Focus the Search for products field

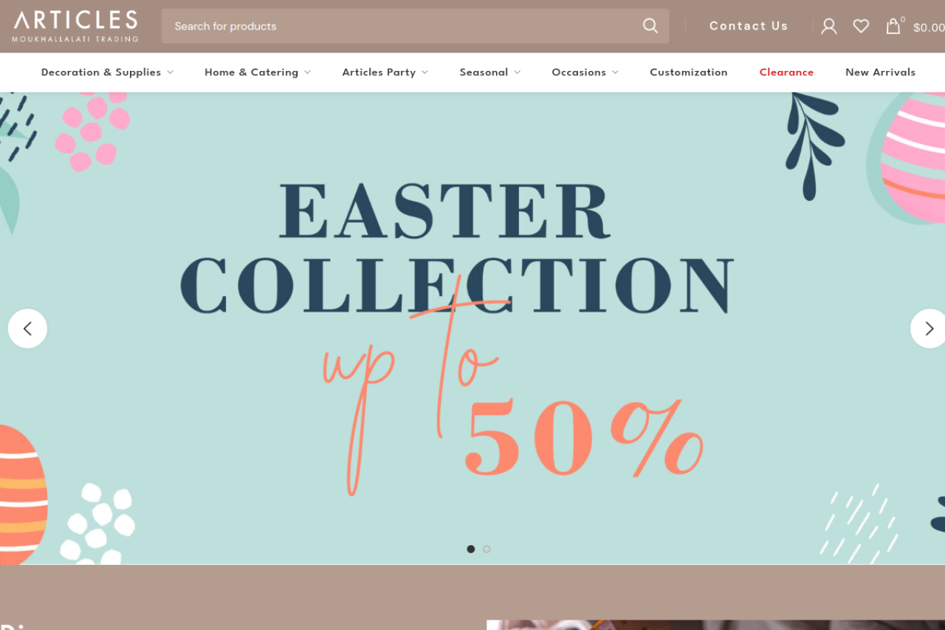tap(402, 26)
